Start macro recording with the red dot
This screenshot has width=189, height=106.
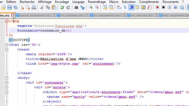pos(157,7)
